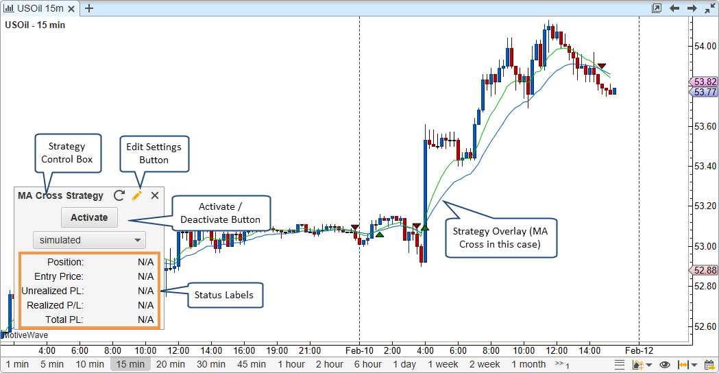Click the forward arrow icon
The height and width of the screenshot is (373, 719).
pyautogui.click(x=692, y=8)
